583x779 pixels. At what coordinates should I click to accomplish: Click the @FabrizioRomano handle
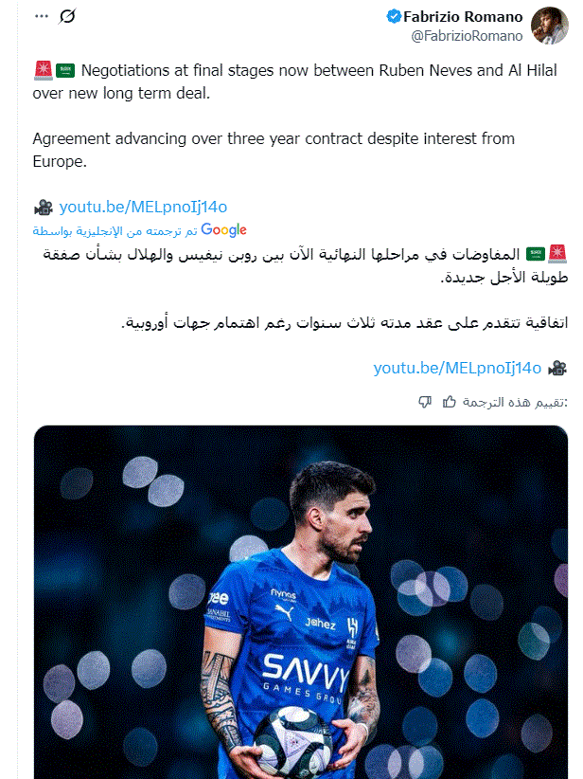[470, 35]
